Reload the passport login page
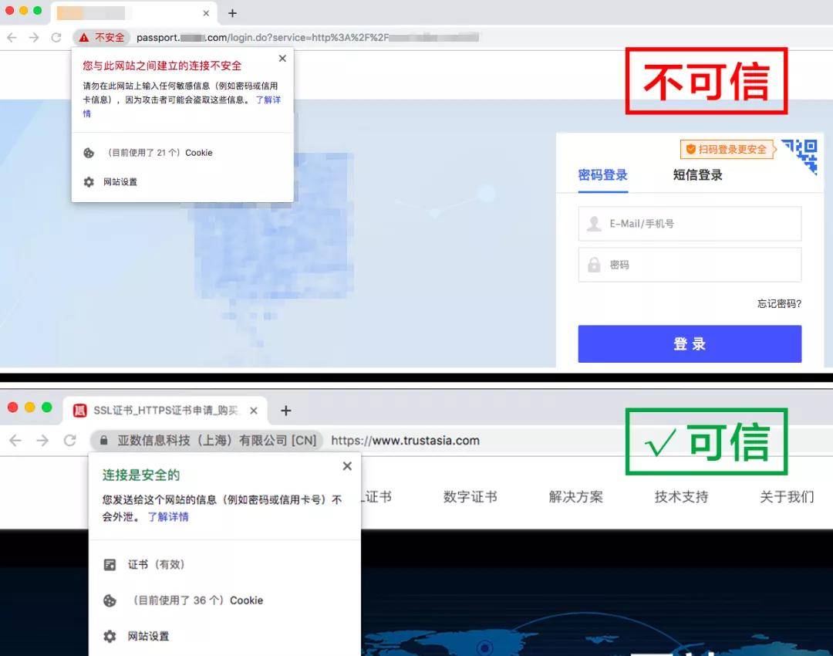 [x=56, y=37]
